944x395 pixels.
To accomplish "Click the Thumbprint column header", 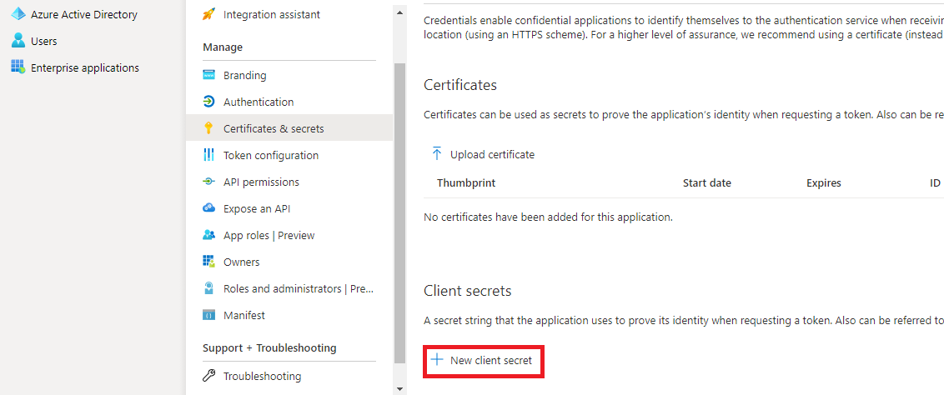I will (x=466, y=182).
